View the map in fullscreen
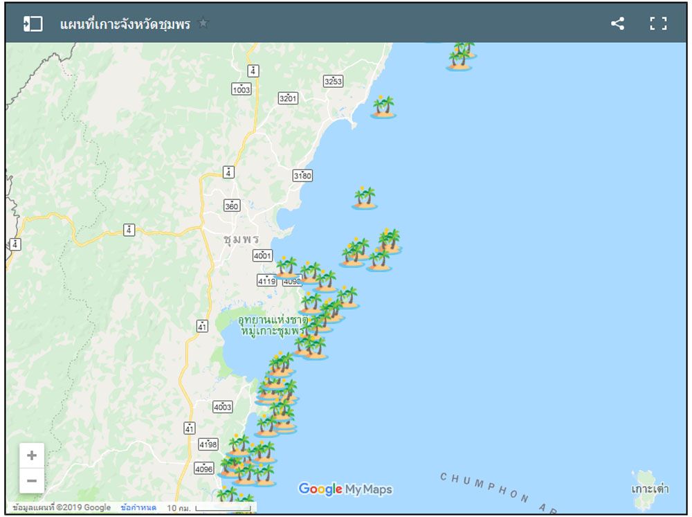 pyautogui.click(x=658, y=24)
